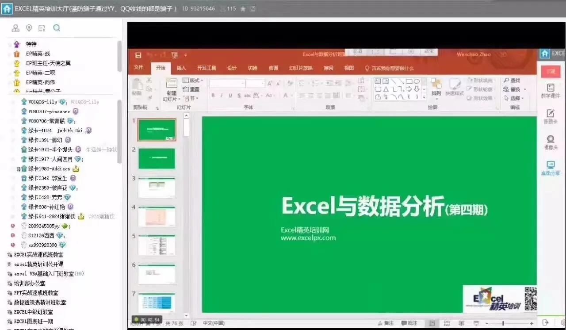Click the 新建幻灯片 new slide icon

172,83
